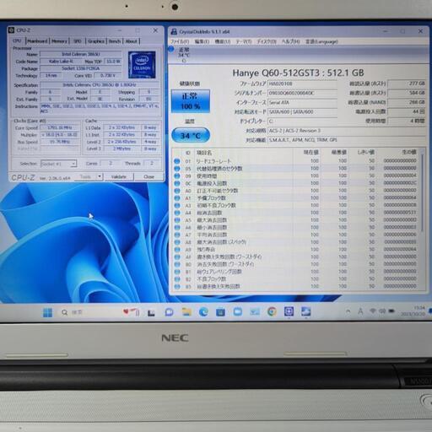Open the Task View taskbar icon

(151, 312)
